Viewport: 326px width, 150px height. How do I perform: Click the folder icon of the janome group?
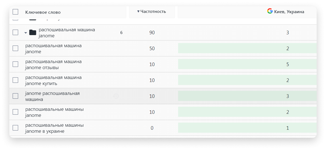tap(33, 33)
